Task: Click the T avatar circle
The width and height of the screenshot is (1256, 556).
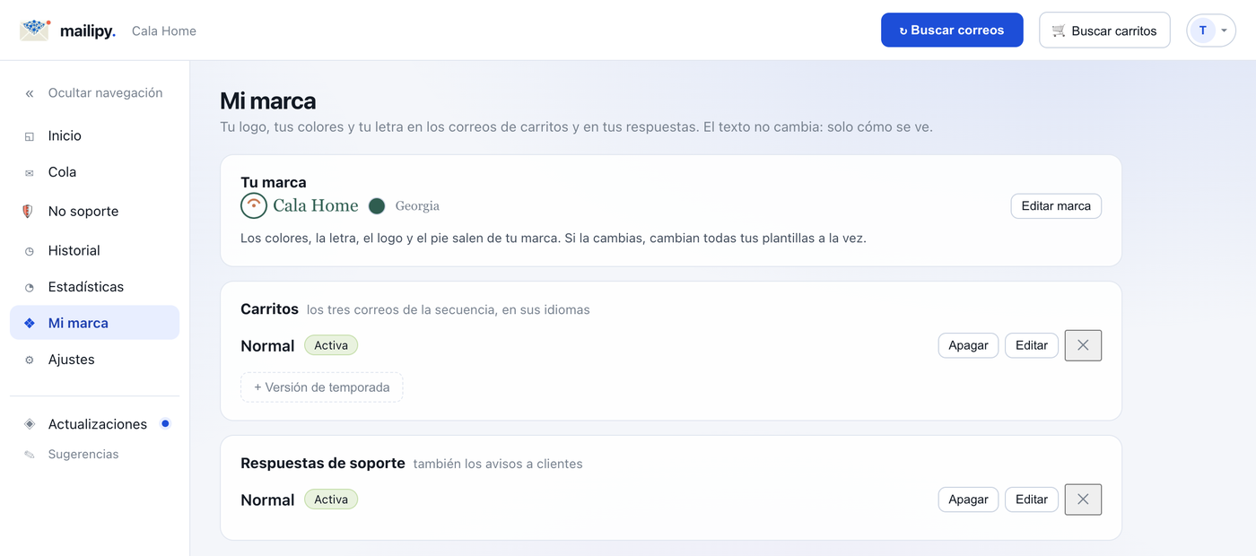Action: pyautogui.click(x=1203, y=30)
